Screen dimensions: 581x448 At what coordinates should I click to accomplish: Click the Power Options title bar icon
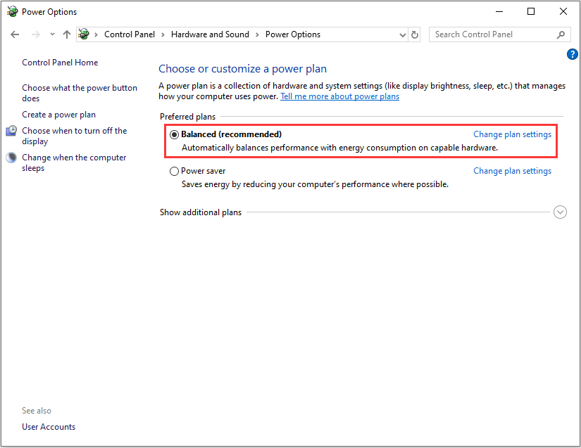click(12, 11)
